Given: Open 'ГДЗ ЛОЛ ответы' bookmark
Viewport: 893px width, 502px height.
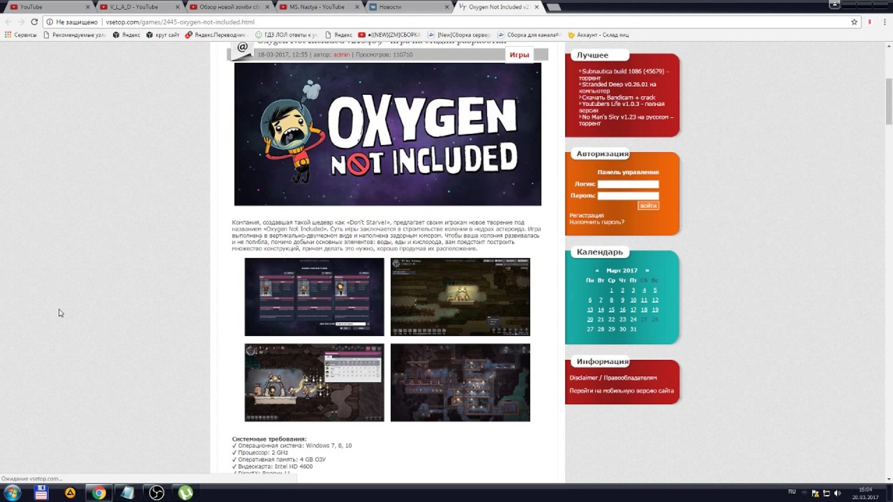Looking at the screenshot, I should [286, 35].
